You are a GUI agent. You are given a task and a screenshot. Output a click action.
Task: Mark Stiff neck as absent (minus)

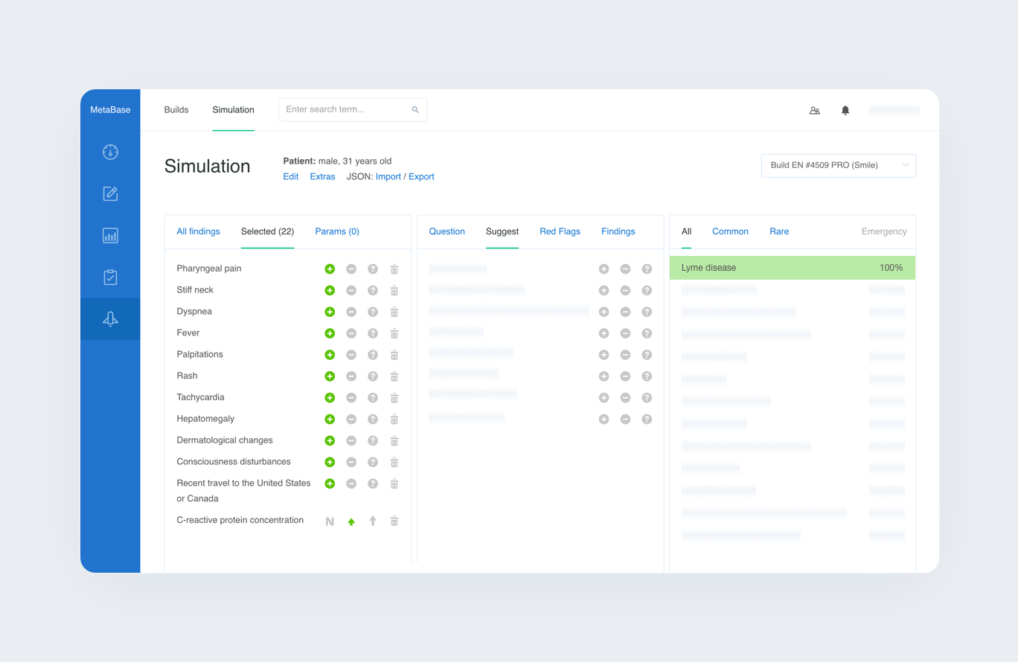tap(351, 290)
